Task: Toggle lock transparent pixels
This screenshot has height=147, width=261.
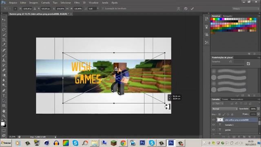Action: coord(219,114)
